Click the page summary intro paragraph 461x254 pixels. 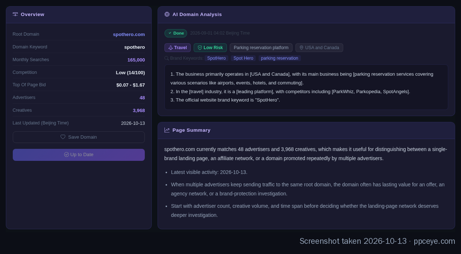coord(306,154)
